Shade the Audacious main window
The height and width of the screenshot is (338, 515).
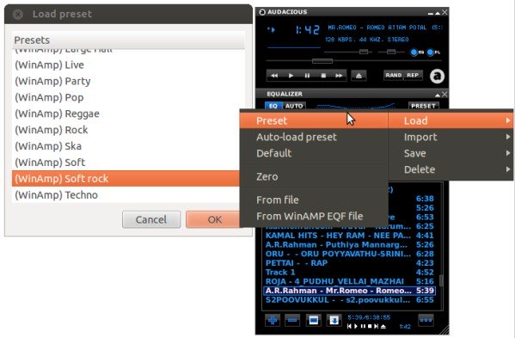click(438, 13)
